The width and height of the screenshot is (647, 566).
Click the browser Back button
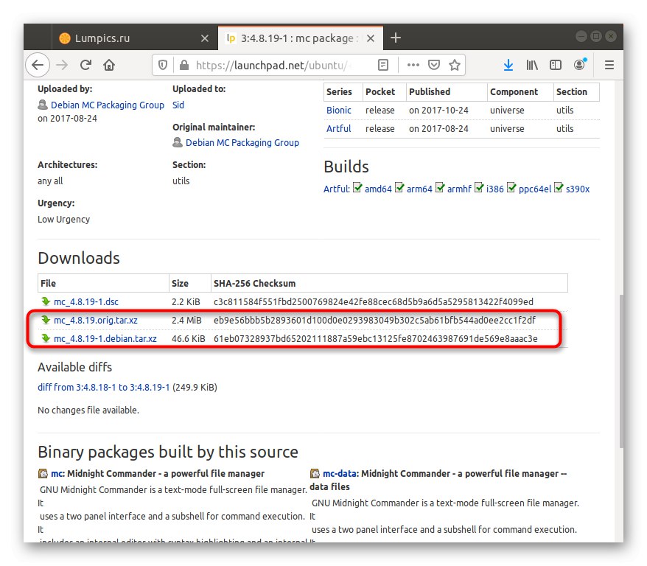click(38, 65)
